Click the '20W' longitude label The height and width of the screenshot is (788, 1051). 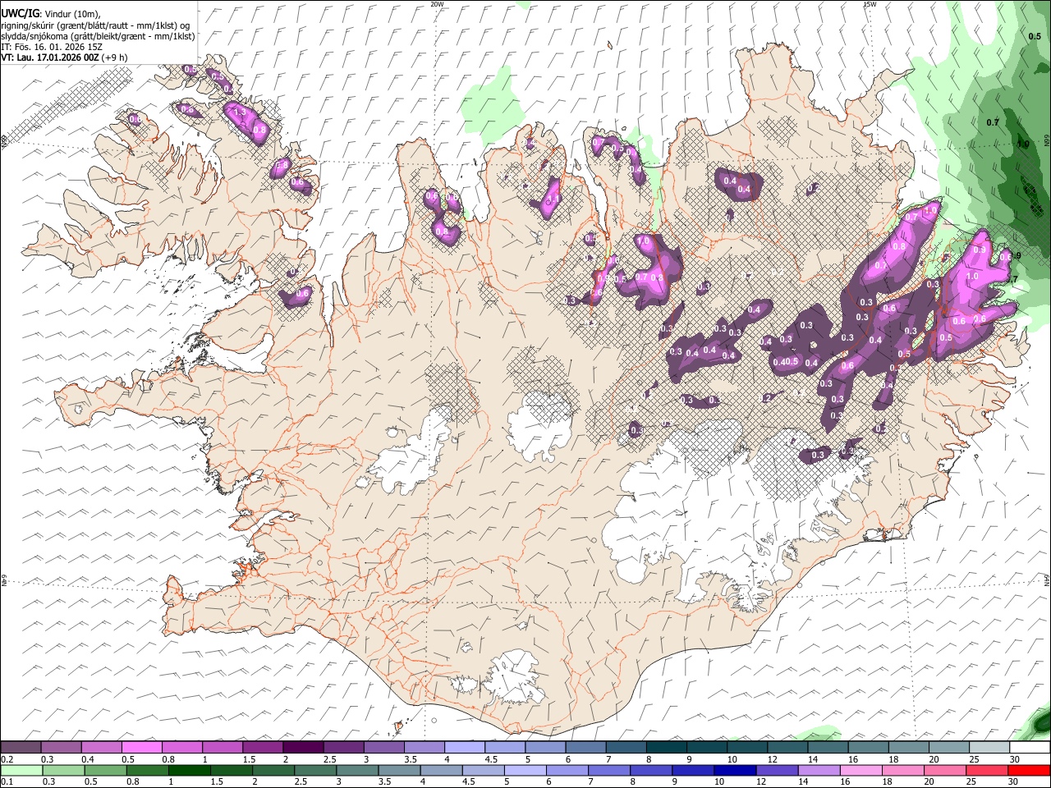pos(437,4)
